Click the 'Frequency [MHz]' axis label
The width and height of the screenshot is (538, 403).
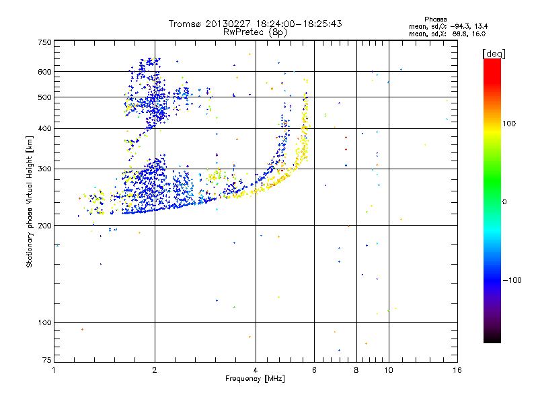coord(255,379)
